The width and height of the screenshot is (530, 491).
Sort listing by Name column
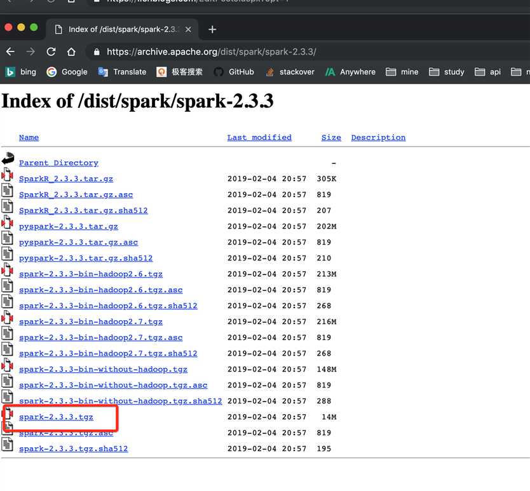29,138
